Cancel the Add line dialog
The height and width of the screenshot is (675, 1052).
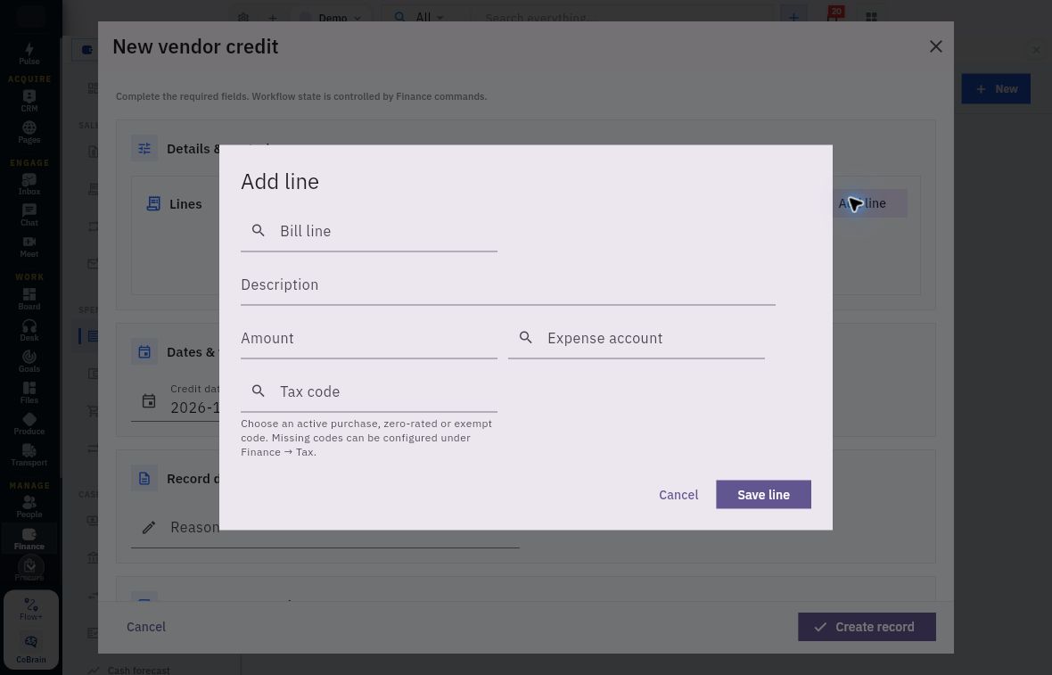678,495
